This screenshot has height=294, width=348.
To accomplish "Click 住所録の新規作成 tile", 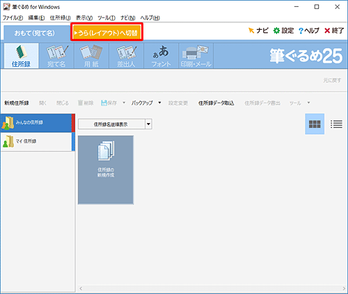I will click(x=106, y=170).
